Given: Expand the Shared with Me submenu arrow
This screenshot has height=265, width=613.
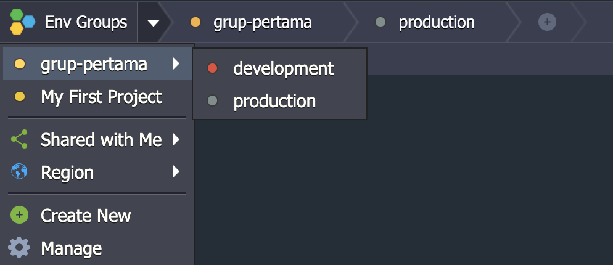Looking at the screenshot, I should point(176,139).
